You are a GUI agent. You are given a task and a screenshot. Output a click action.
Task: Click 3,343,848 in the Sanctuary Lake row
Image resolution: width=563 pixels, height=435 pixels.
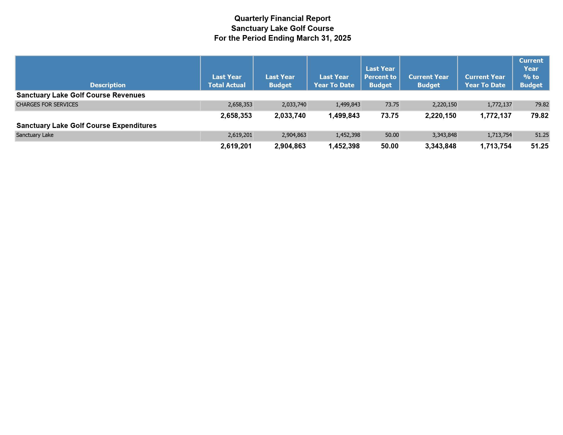[445, 135]
